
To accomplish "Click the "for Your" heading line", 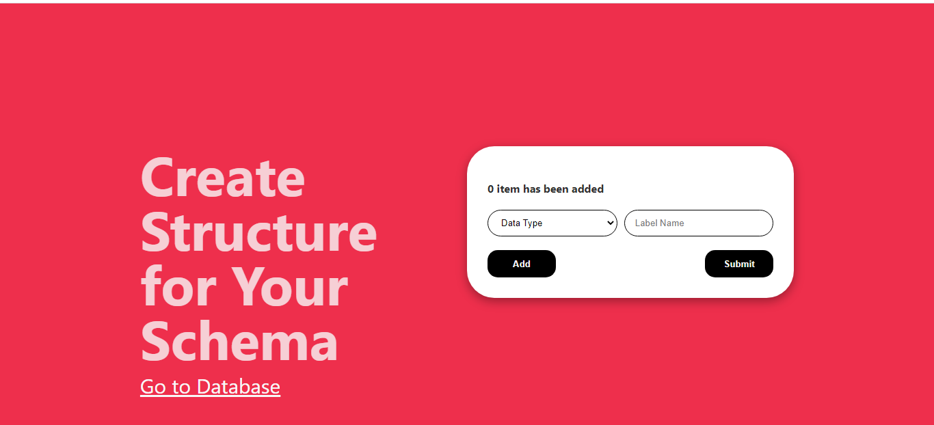I will (x=244, y=287).
